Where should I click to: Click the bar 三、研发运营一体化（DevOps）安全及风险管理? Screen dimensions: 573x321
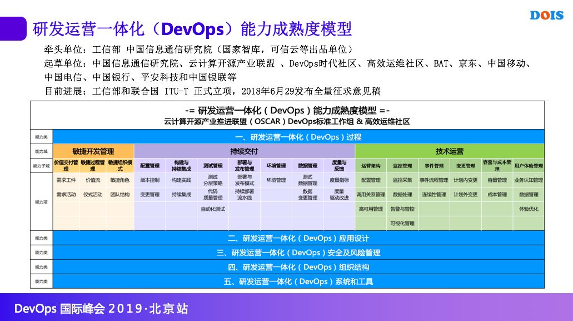pos(298,253)
